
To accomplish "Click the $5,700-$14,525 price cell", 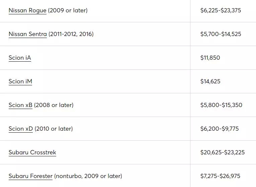I will pos(221,34).
